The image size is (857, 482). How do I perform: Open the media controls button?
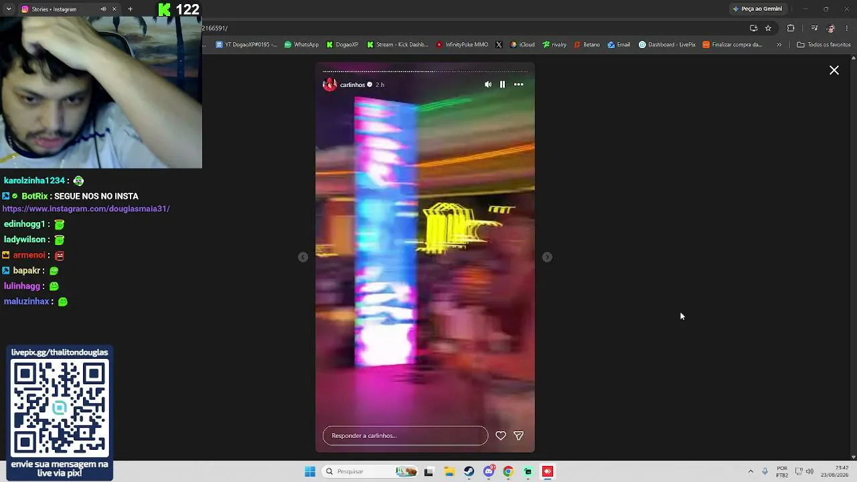click(x=814, y=28)
